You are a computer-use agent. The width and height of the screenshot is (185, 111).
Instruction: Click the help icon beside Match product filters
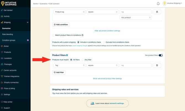[x=83, y=35]
